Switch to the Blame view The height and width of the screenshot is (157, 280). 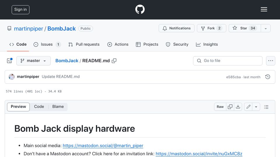pyautogui.click(x=58, y=107)
